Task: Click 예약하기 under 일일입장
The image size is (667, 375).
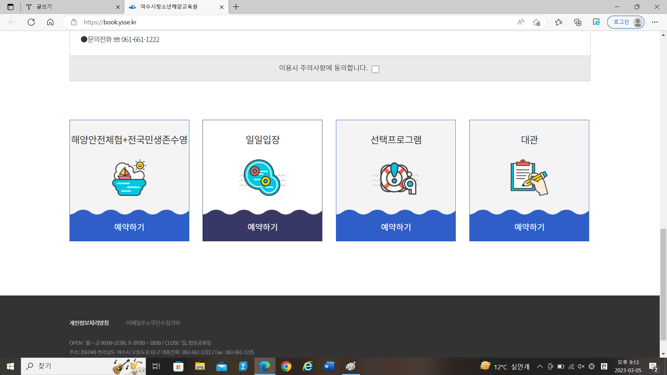Action: [262, 227]
